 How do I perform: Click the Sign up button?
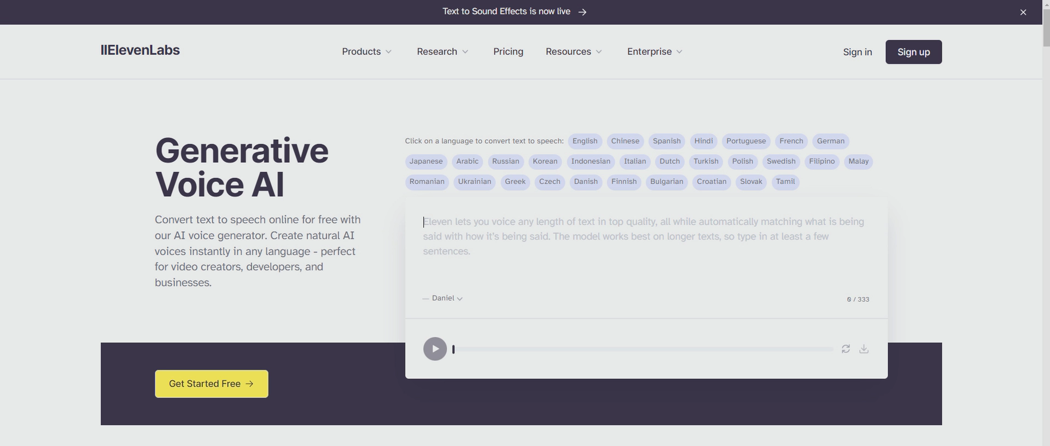[913, 52]
